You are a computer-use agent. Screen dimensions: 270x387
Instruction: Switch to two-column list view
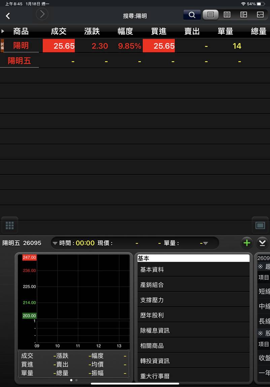pos(227,15)
